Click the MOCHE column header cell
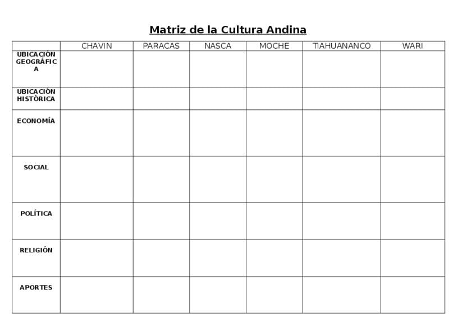476x336 pixels. point(274,46)
